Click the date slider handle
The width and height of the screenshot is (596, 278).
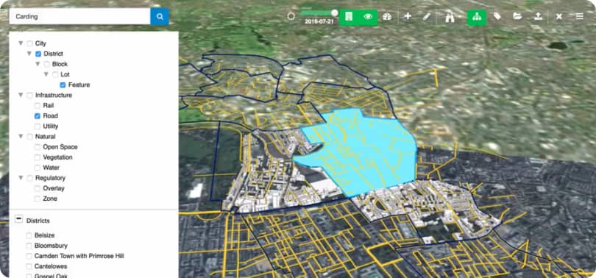335,13
